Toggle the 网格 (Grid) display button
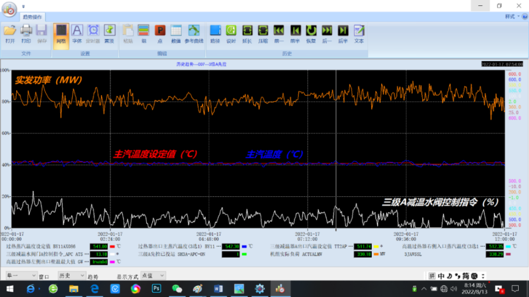The width and height of the screenshot is (529, 297). [x=61, y=33]
